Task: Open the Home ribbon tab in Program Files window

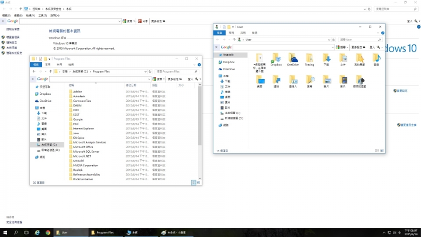Action: point(47,65)
